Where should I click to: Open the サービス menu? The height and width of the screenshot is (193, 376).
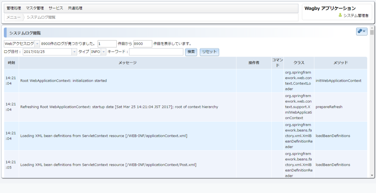[56, 8]
